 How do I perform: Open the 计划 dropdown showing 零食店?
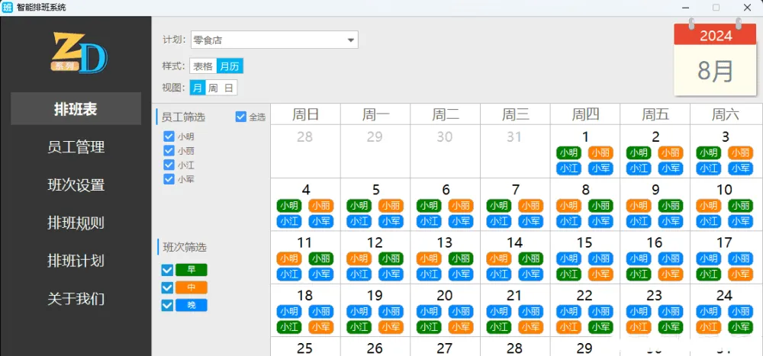click(x=274, y=40)
